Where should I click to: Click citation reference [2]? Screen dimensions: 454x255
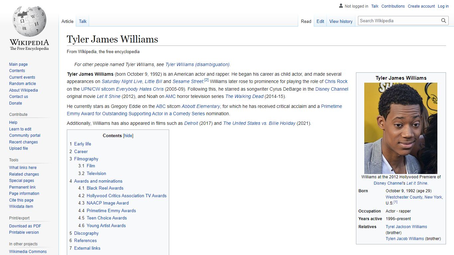click(206, 80)
